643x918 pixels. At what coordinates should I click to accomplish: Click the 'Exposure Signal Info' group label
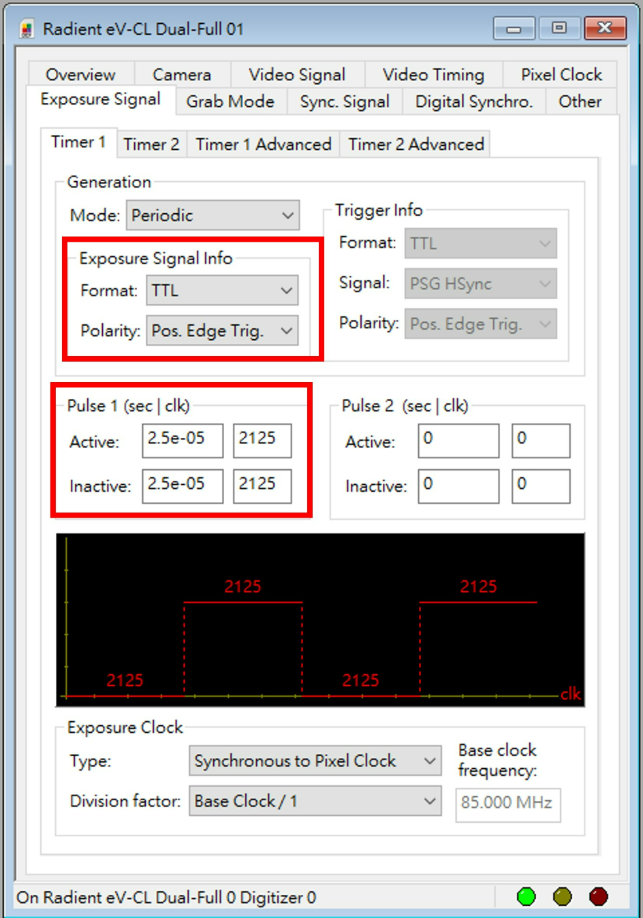[156, 259]
